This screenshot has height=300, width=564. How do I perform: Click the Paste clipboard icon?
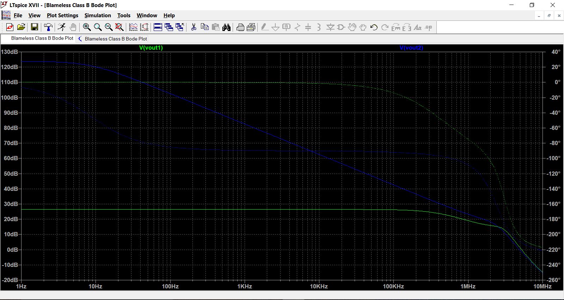tap(215, 27)
